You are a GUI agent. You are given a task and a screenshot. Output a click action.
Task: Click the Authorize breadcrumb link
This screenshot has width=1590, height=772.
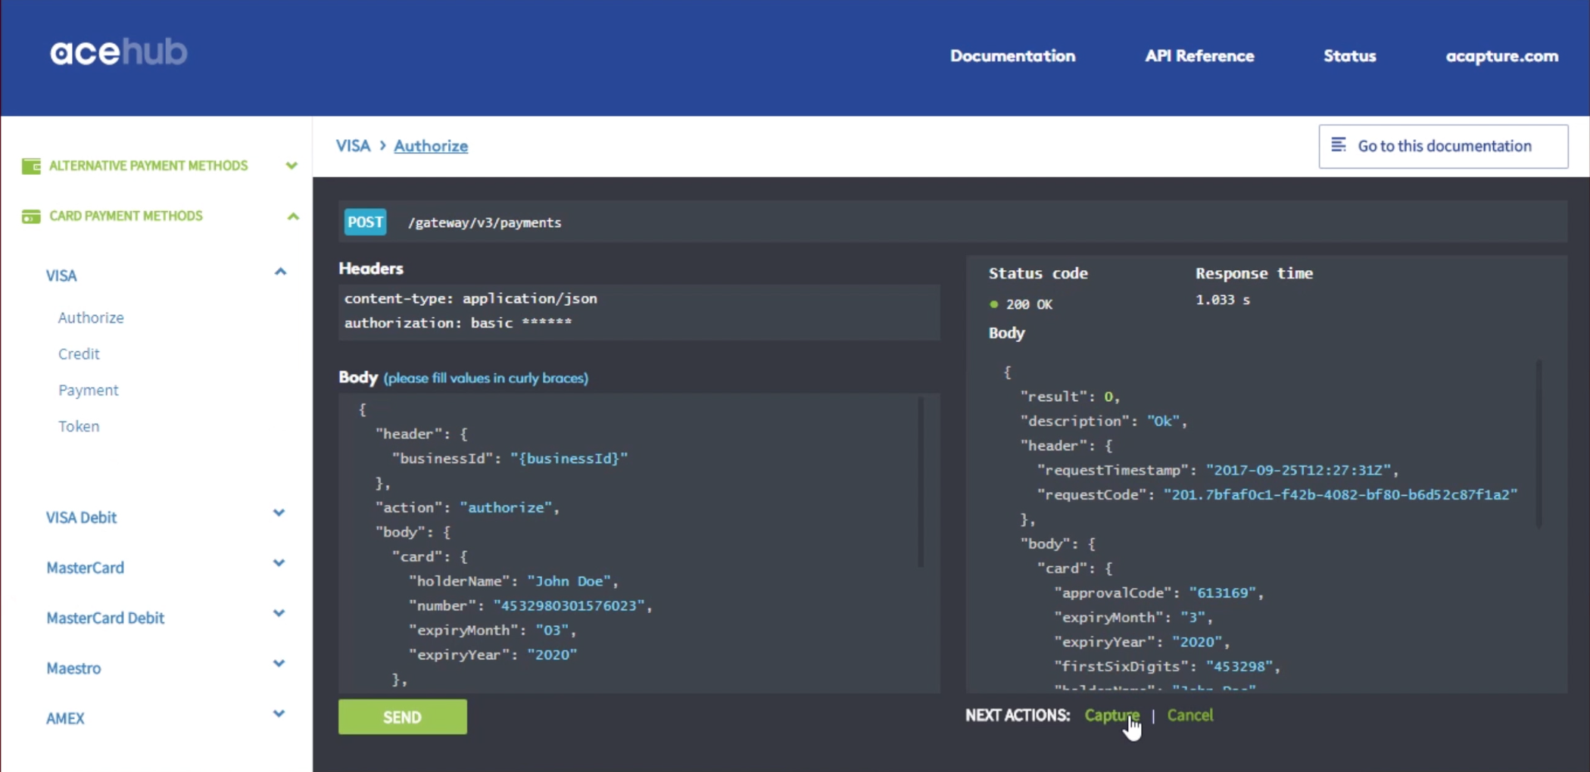[x=431, y=146]
